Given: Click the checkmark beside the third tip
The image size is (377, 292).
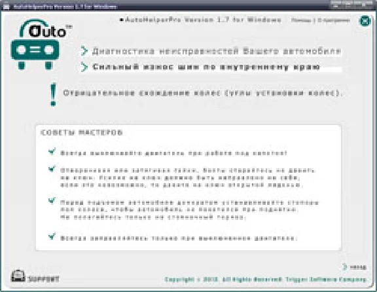Looking at the screenshot, I should 52,200.
